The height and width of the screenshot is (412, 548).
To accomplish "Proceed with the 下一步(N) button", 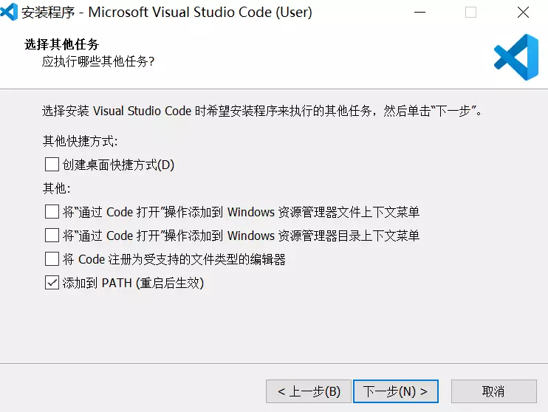I will pos(396,391).
